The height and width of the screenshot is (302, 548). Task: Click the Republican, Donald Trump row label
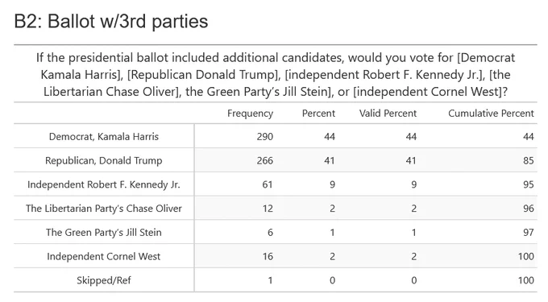[104, 160]
